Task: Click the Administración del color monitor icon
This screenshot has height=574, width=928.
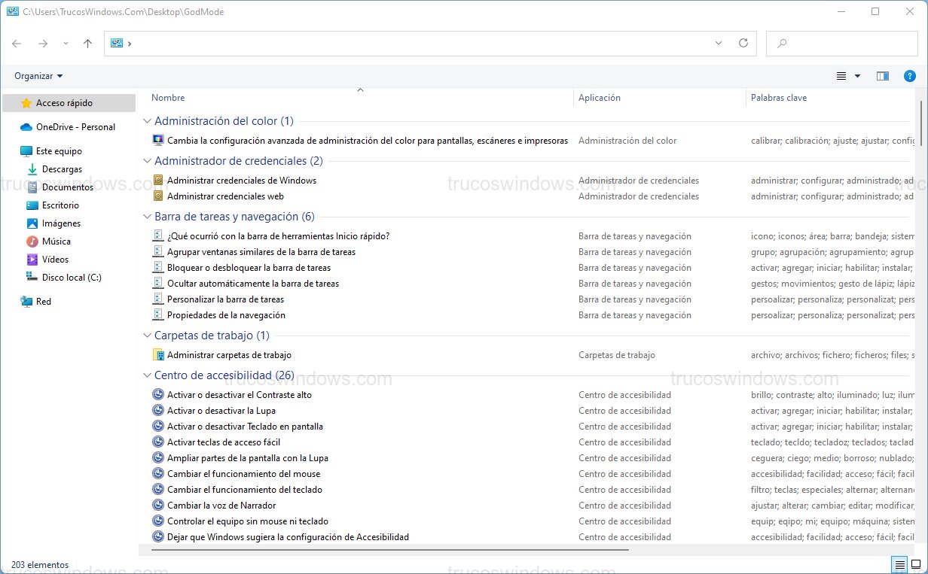Action: 158,140
